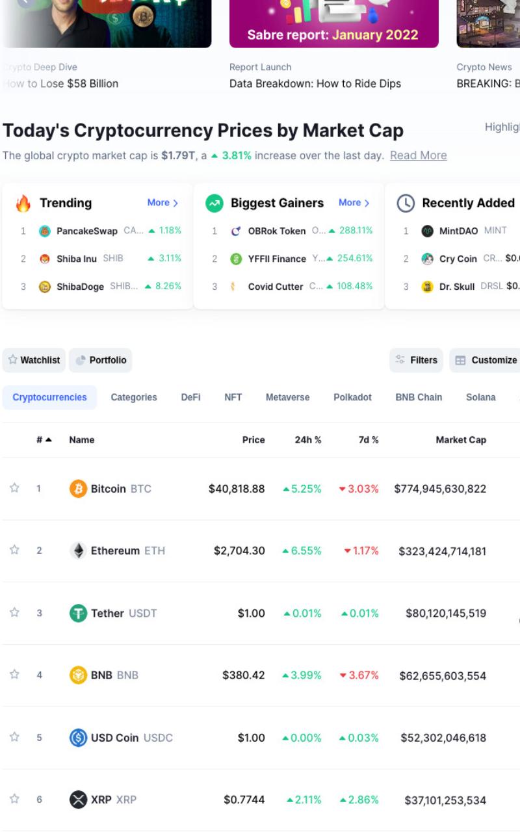Click the XRP coin logo icon
Viewport: 520px width, 832px height.
(x=78, y=799)
